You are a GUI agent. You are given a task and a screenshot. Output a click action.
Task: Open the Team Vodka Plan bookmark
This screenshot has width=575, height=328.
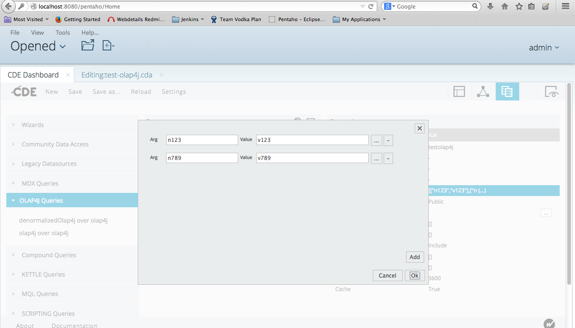point(236,19)
